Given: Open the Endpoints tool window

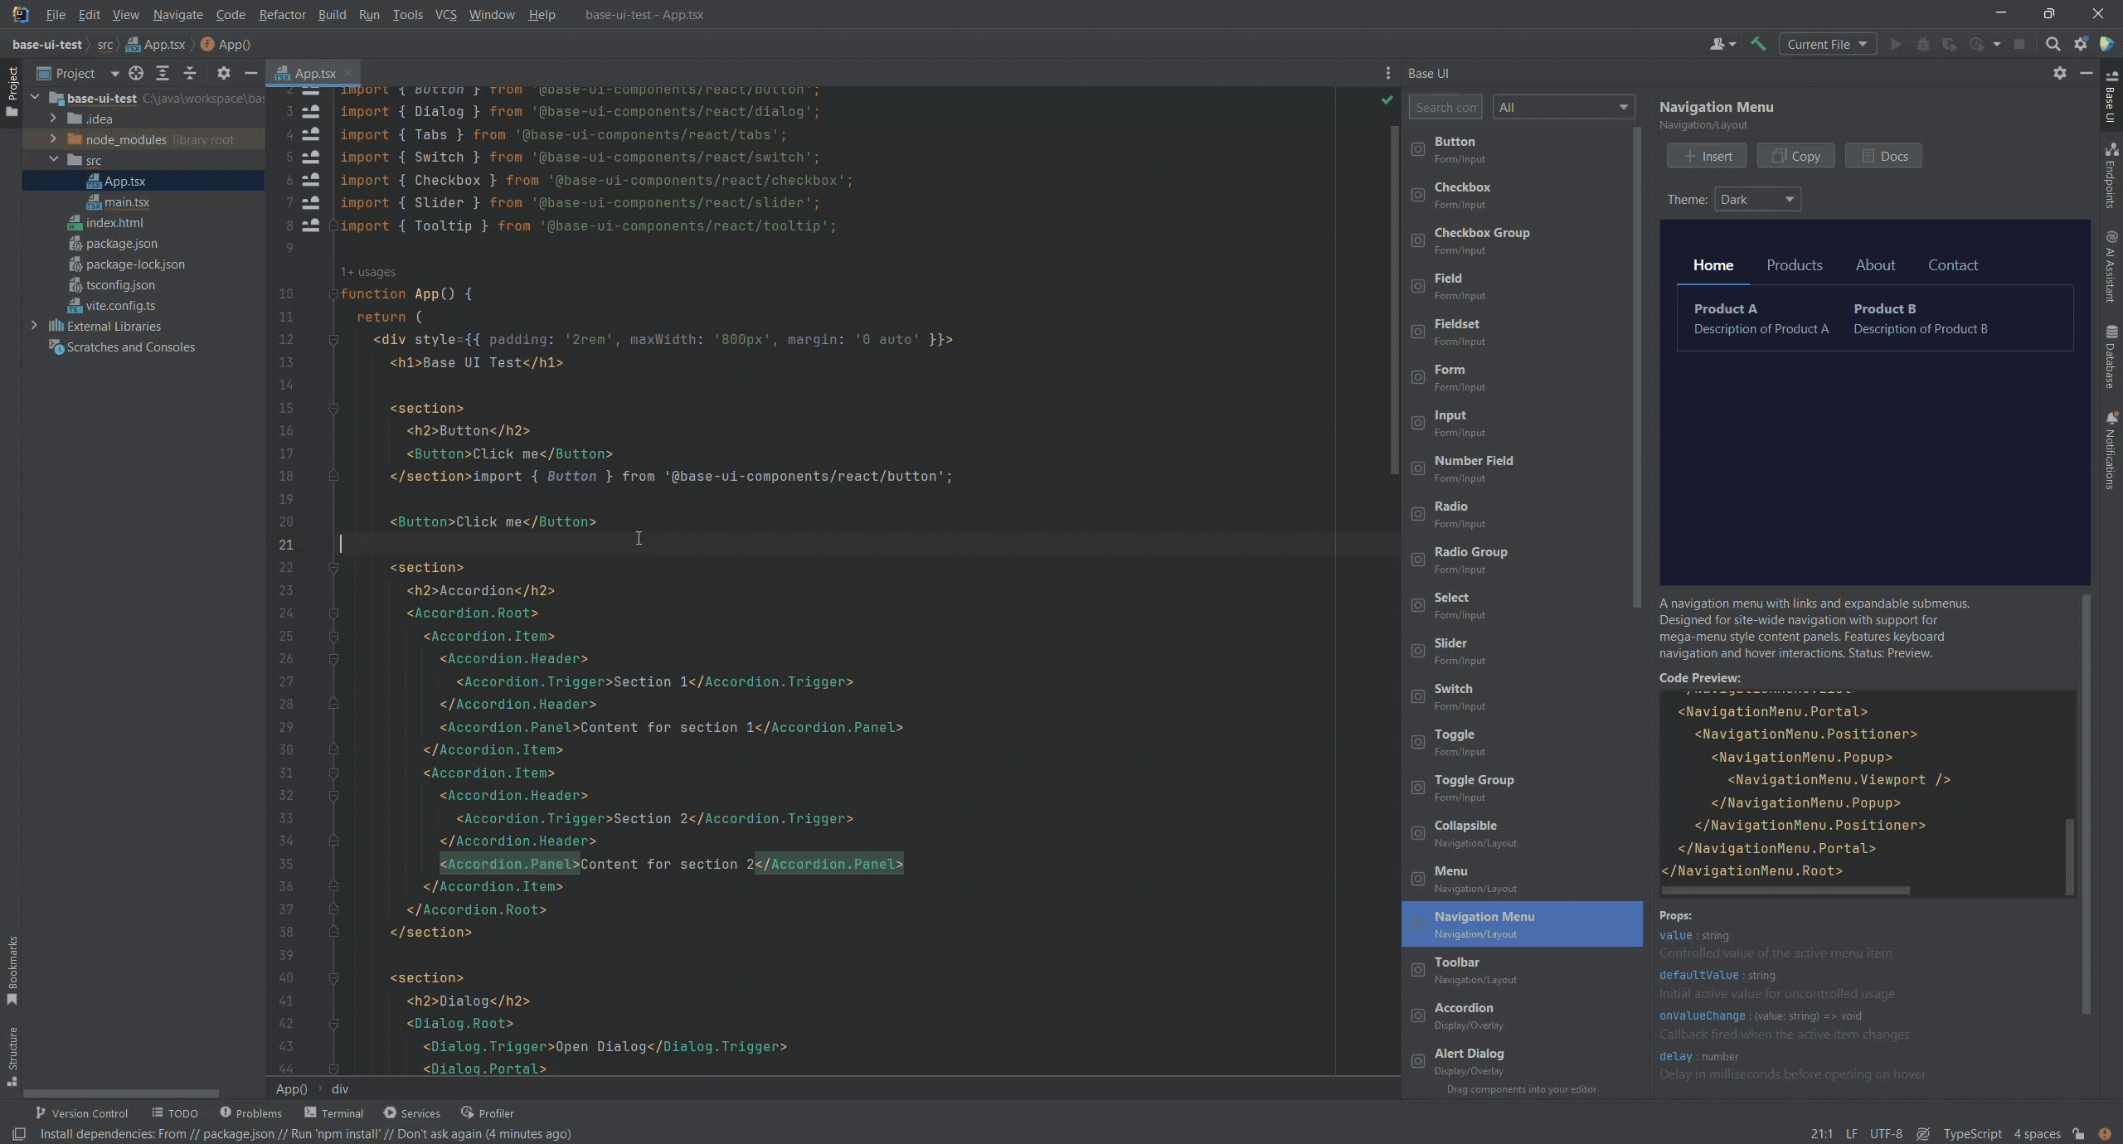Looking at the screenshot, I should pyautogui.click(x=2111, y=176).
